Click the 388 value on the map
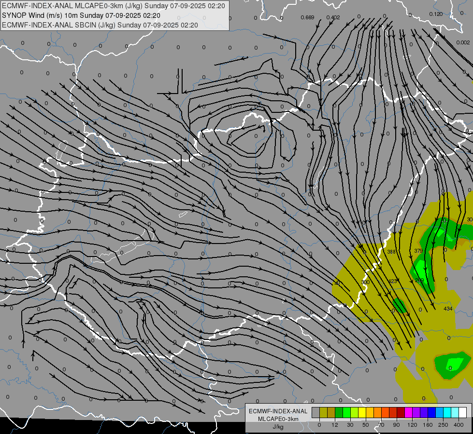Image resolution: width=473 pixels, height=434 pixels. tap(391, 252)
